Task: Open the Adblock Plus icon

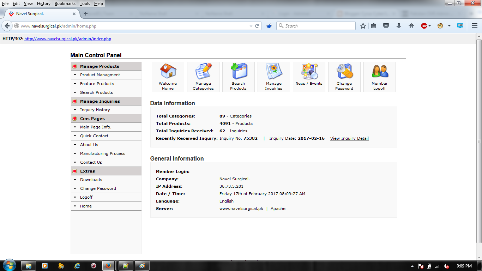Action: (424, 25)
